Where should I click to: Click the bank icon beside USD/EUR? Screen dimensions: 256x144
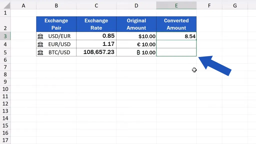pos(40,36)
